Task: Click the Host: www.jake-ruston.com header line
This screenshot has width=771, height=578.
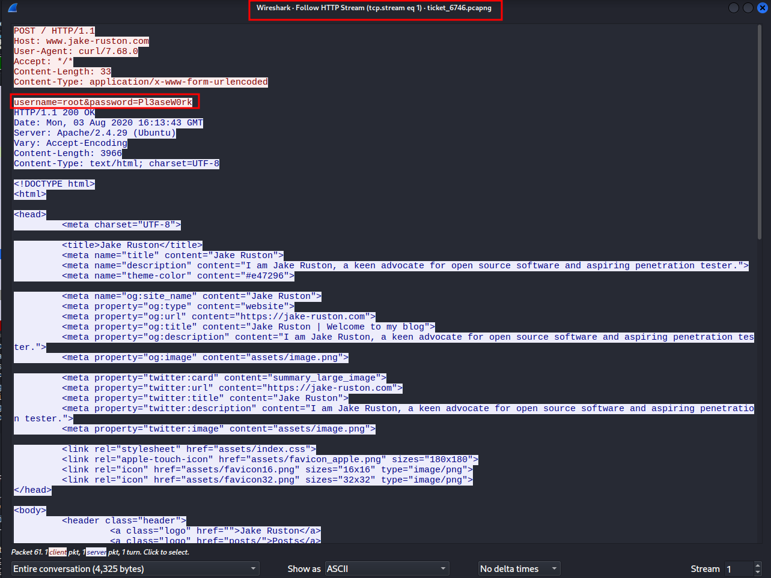Action: 81,41
